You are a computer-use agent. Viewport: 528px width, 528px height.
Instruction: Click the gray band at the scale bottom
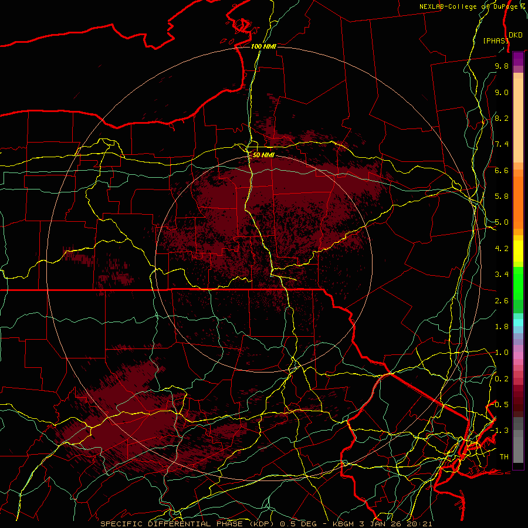tap(518, 449)
